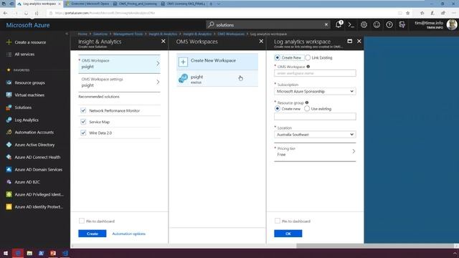Expand OMS Workspace psight row

pyautogui.click(x=120, y=64)
